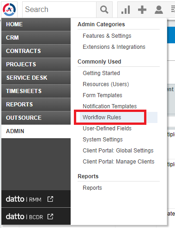Expand the SERVICE DESK menu

[x=36, y=78]
